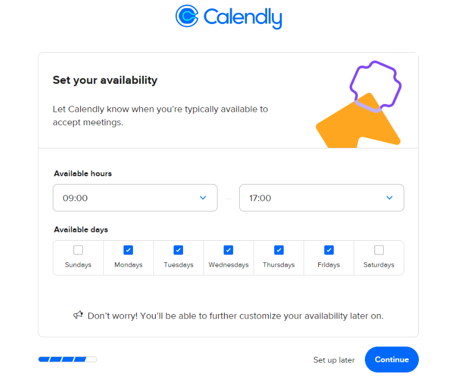Click the chevron arrow in the 17:00 field
Viewport: 455px width, 388px height.
(x=389, y=198)
